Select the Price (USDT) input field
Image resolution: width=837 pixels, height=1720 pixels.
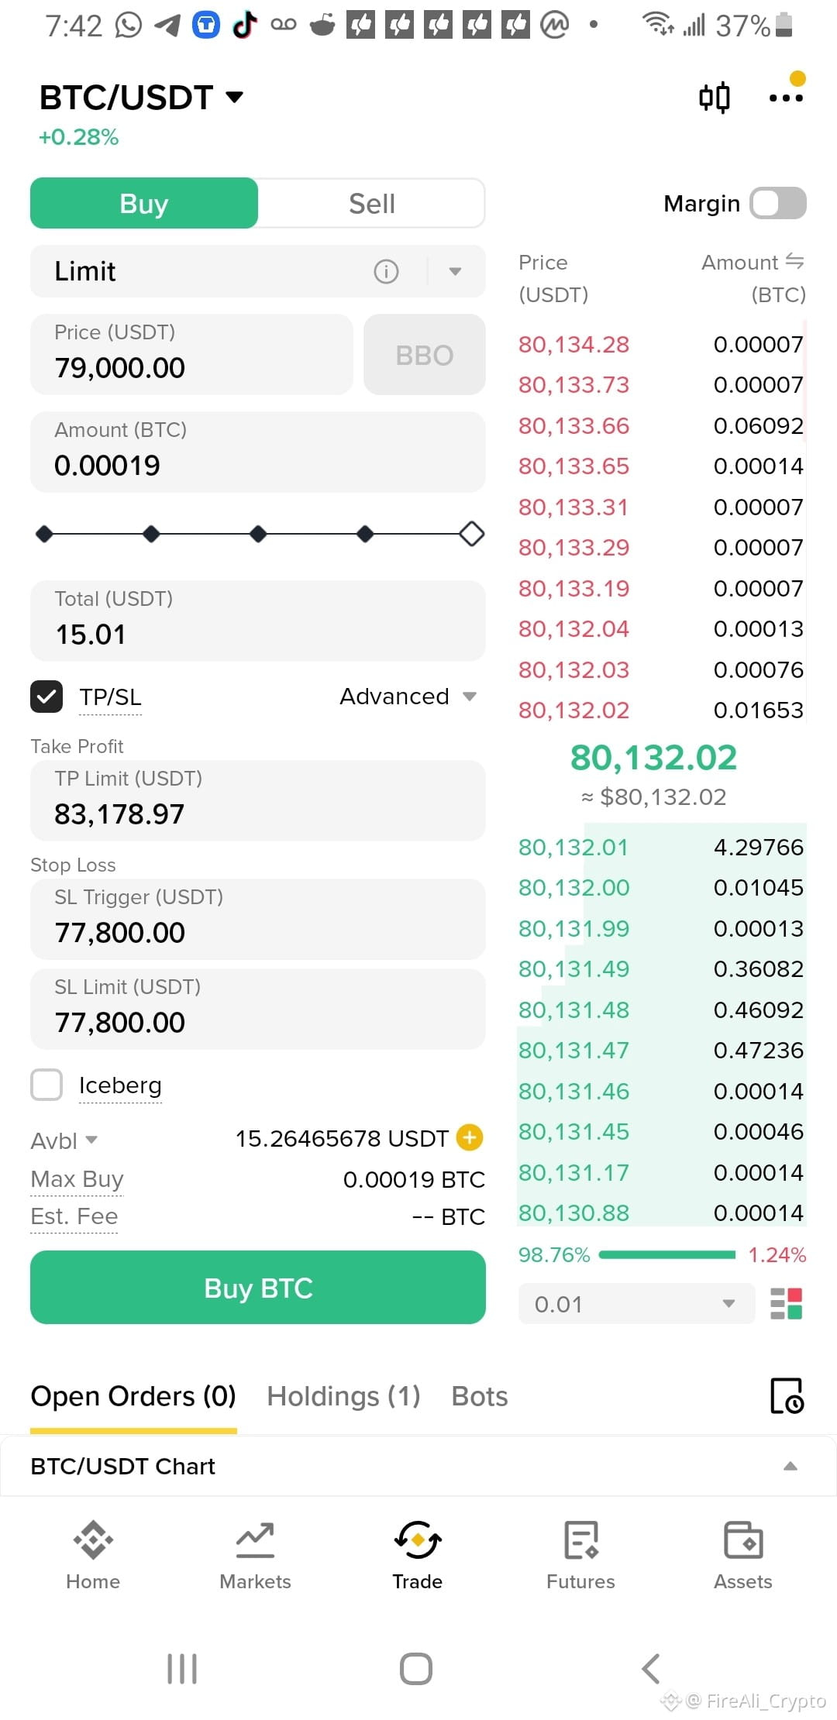coord(191,354)
